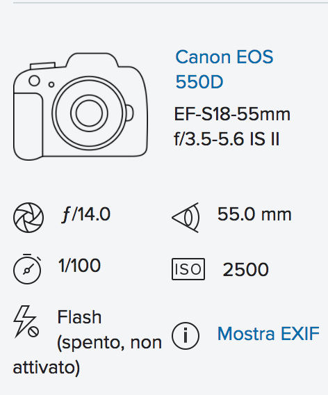The width and height of the screenshot is (328, 395).
Task: Click the 'spento, non attivato' flash text
Action: [88, 355]
